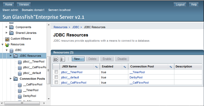Click the jdbc/__TimerPool tree database icon
204x106 pixels.
(20, 62)
